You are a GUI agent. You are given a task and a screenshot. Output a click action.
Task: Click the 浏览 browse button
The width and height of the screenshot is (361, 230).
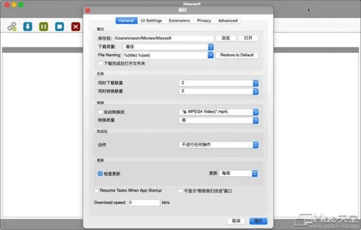click(226, 38)
